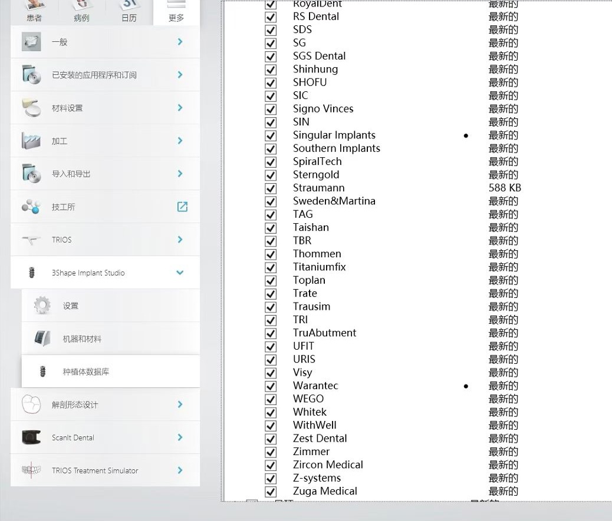This screenshot has width=612, height=521.
Task: Toggle the SHOFU checkbox
Action: (x=271, y=83)
